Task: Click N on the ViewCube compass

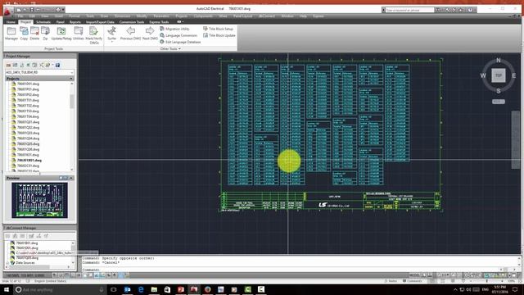Action: [499, 60]
